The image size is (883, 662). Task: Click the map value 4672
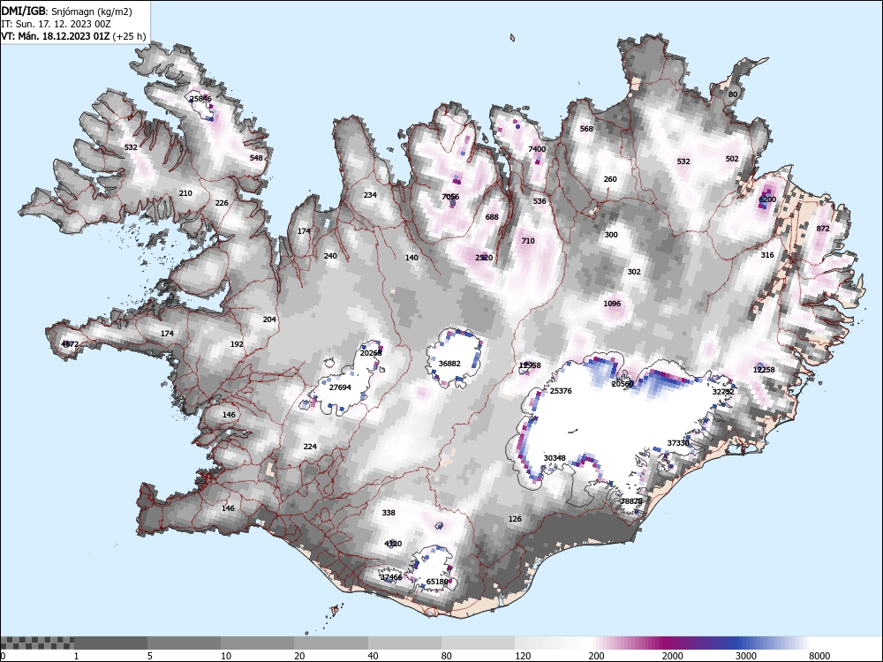(70, 344)
